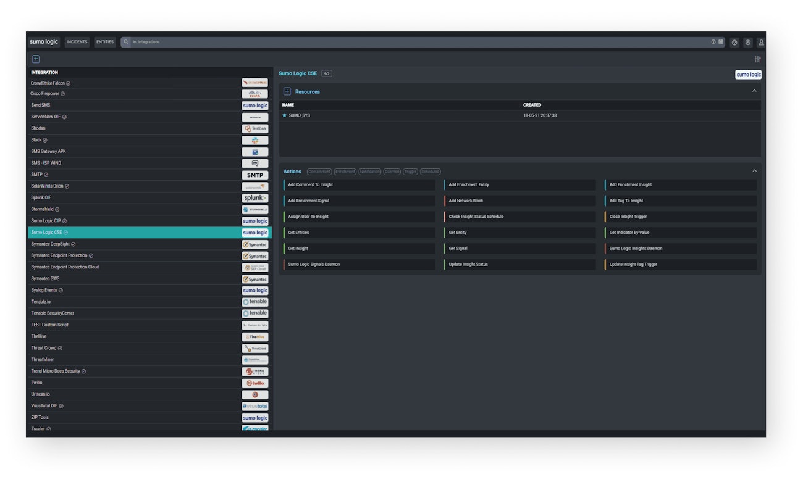Click the TheHive logo thumbnail

pyautogui.click(x=255, y=337)
